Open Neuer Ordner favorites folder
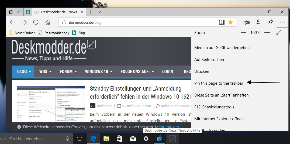Viewport: 290px width, 144px height. tap(22, 33)
